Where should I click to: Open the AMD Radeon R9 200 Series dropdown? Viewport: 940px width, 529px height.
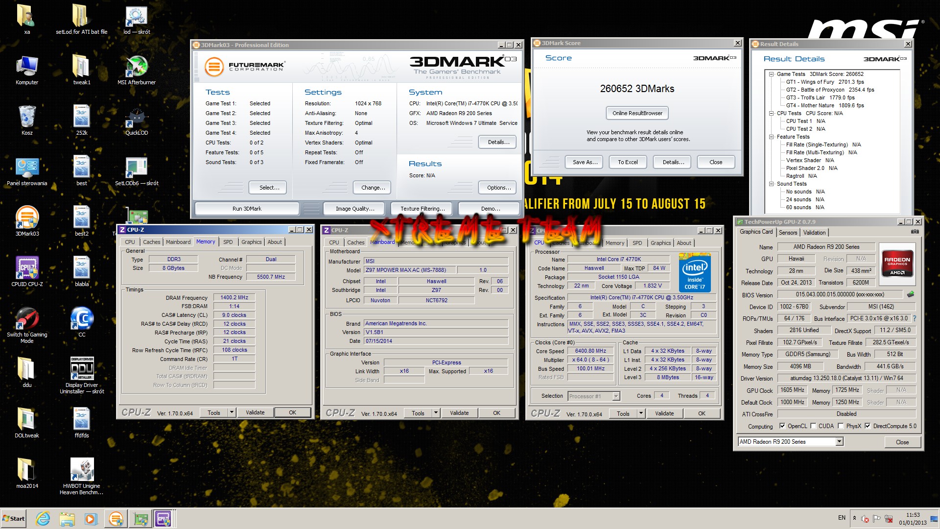point(839,442)
